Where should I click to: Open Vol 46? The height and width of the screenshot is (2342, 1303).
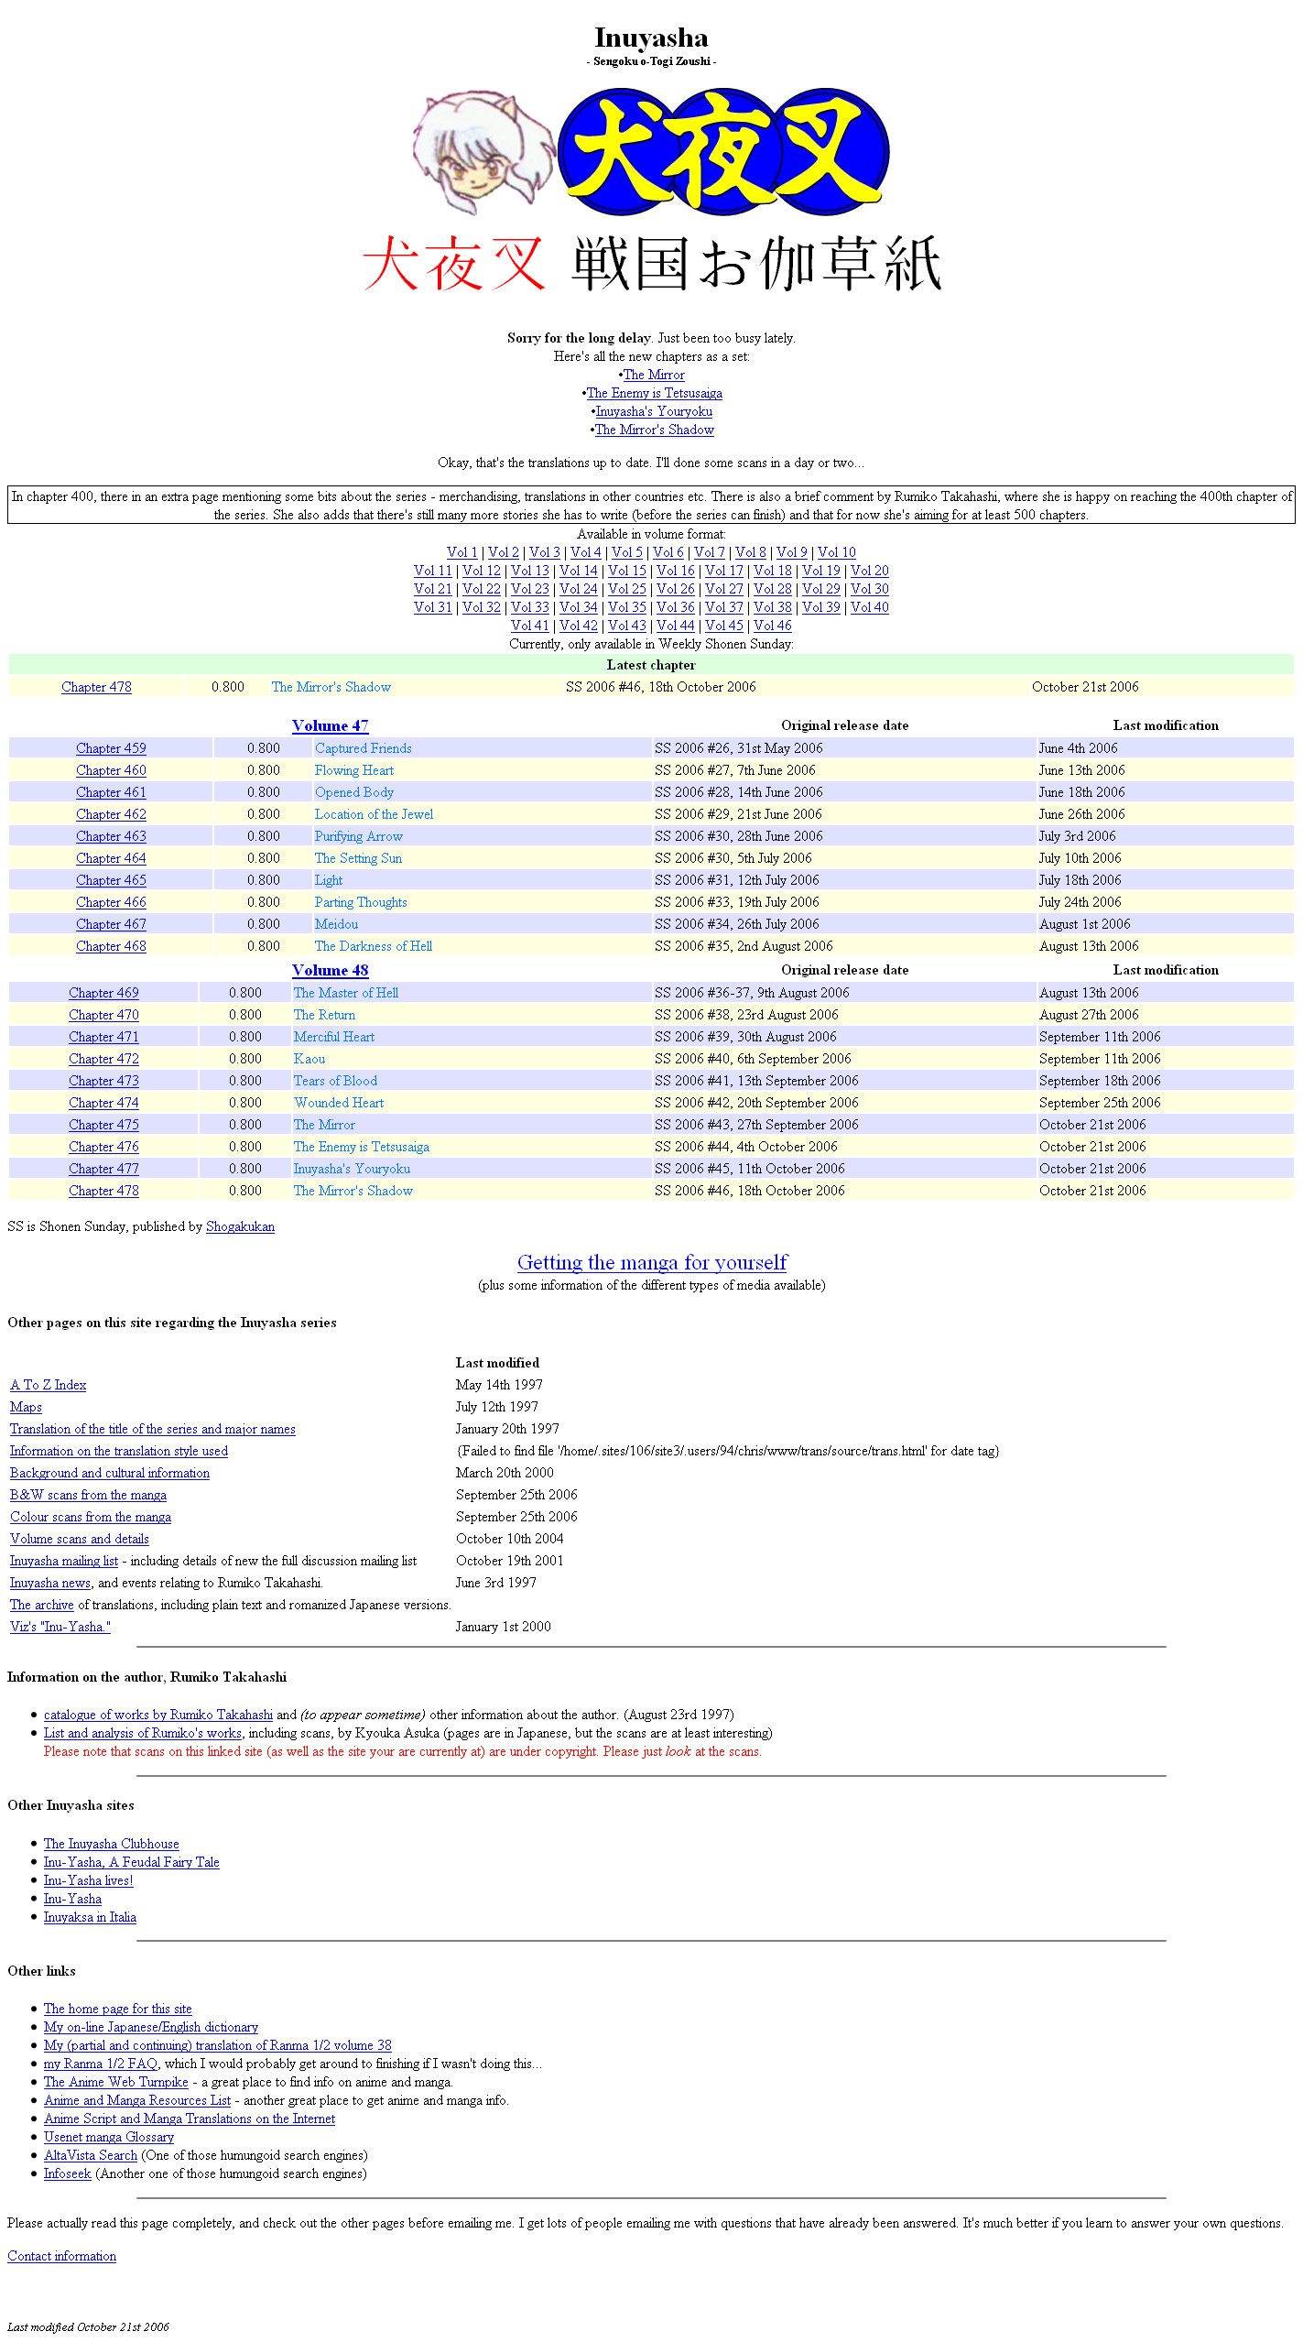pyautogui.click(x=773, y=626)
